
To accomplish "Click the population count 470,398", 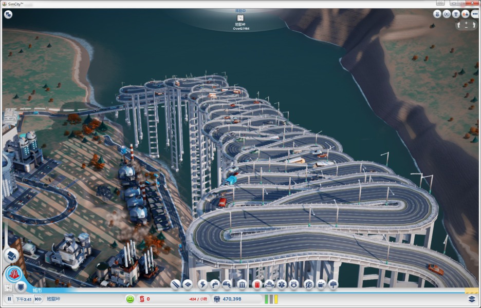I will coord(231,299).
